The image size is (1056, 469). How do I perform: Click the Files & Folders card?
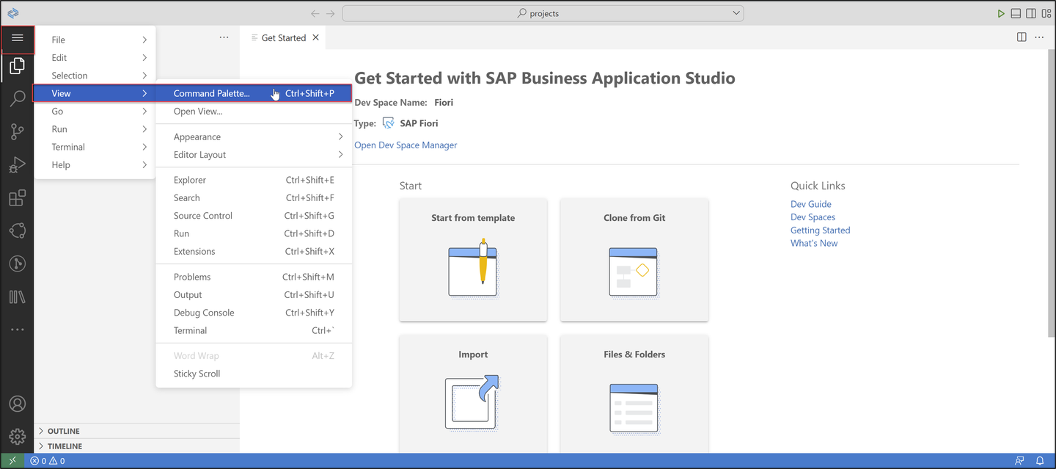(x=634, y=394)
